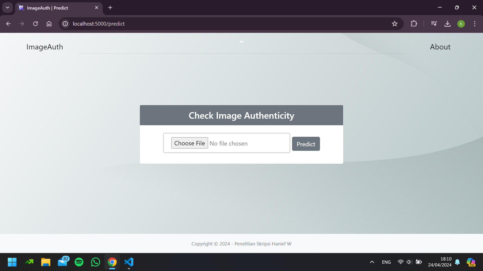Screen dimensions: 483x271
Task: Open Visual Studio Code from taskbar
Action: click(x=129, y=262)
